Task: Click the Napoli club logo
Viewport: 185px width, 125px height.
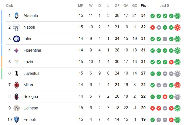Action: [17, 27]
